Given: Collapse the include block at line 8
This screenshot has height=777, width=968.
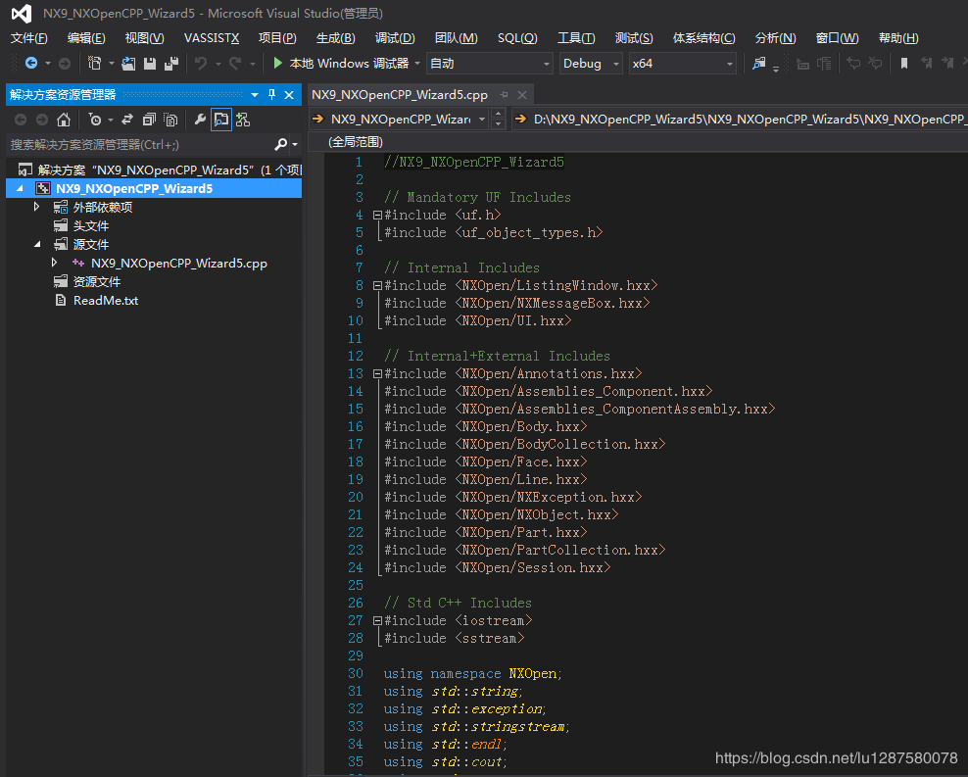Looking at the screenshot, I should click(x=377, y=286).
